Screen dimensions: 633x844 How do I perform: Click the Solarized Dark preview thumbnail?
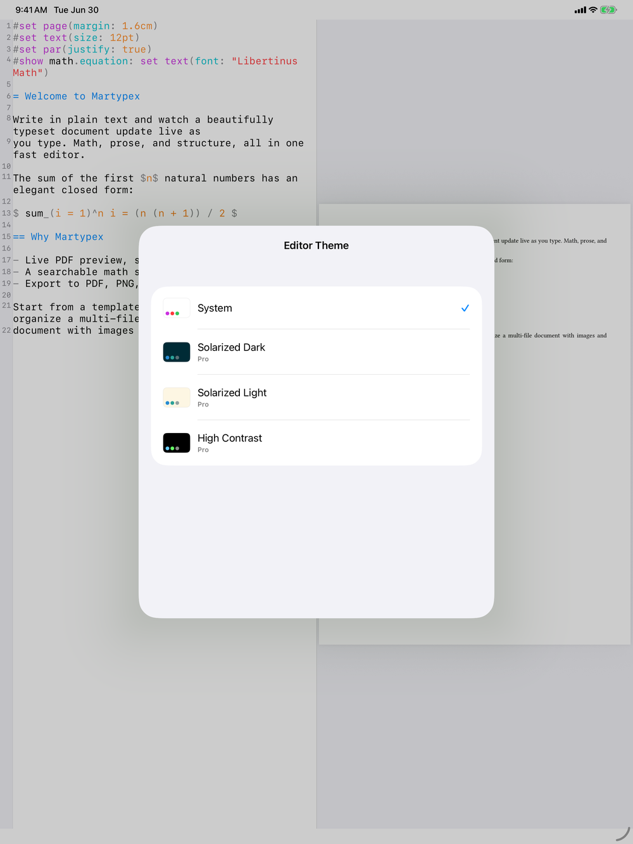177,352
